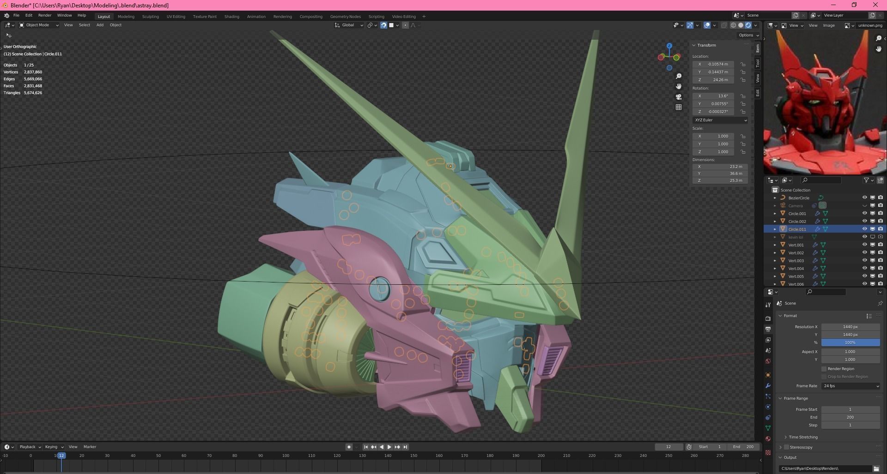Select wireframe viewport shading
Viewport: 887px width, 474px height.
click(x=733, y=25)
